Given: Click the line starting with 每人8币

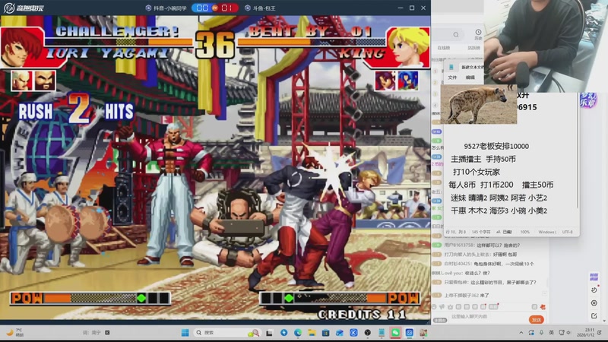Looking at the screenshot, I should point(501,185).
